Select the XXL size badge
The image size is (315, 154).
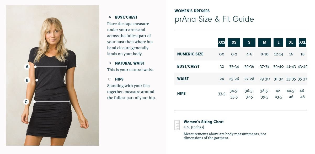[302, 42]
